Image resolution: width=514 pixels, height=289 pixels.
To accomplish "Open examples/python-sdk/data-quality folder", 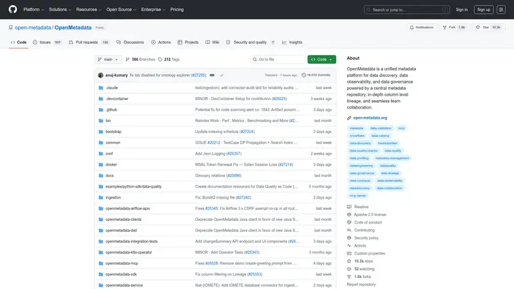I will (x=134, y=186).
